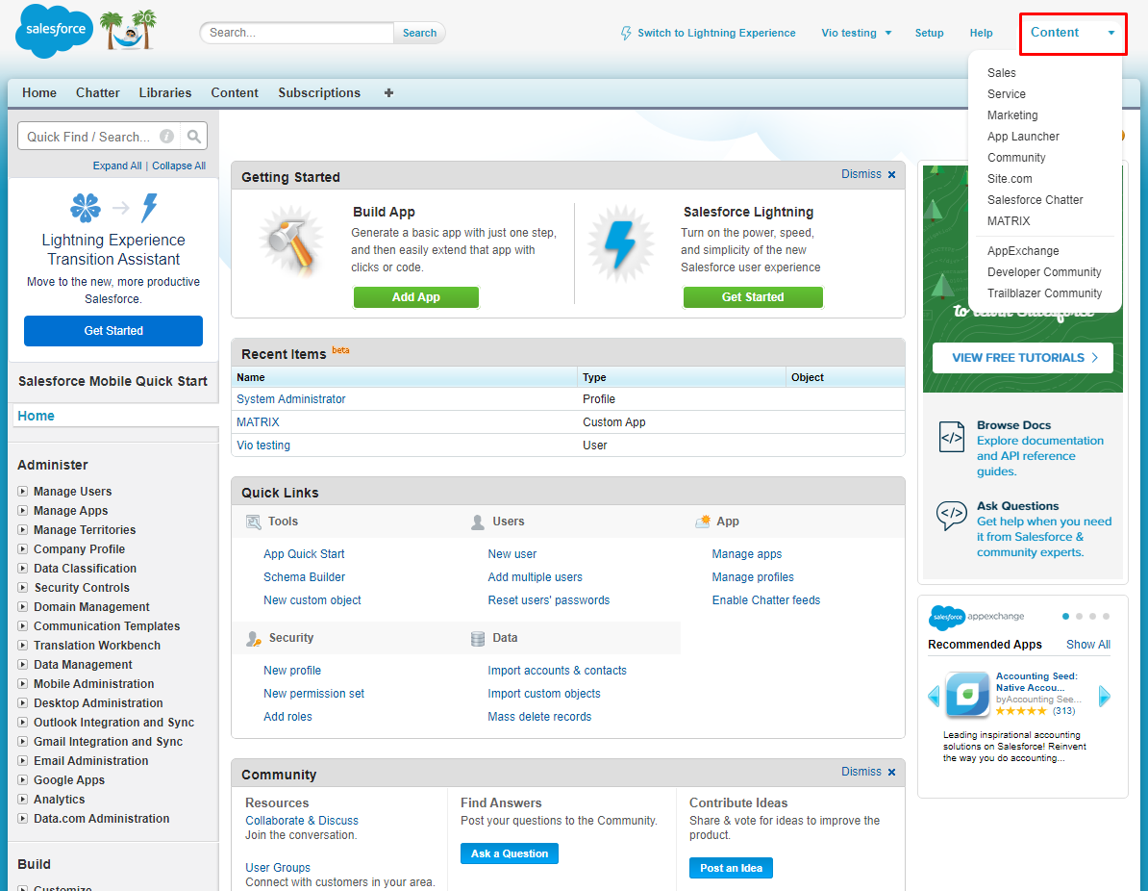The image size is (1148, 891).
Task: Click the Accounting Seed app icon
Action: tap(967, 694)
